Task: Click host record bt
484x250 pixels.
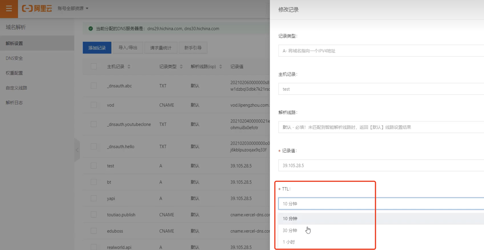Action: (109, 182)
